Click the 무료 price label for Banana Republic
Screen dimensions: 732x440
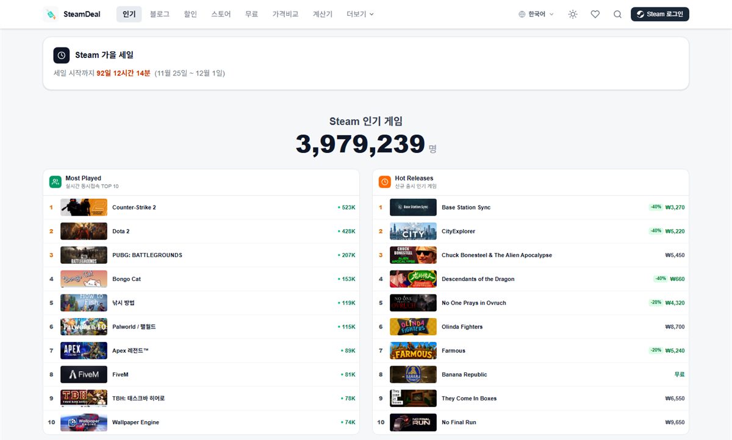[680, 374]
